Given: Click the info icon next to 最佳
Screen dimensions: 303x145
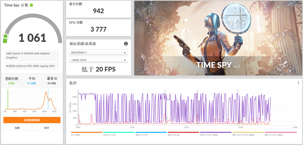Looking at the screenshot, I should point(56,79).
